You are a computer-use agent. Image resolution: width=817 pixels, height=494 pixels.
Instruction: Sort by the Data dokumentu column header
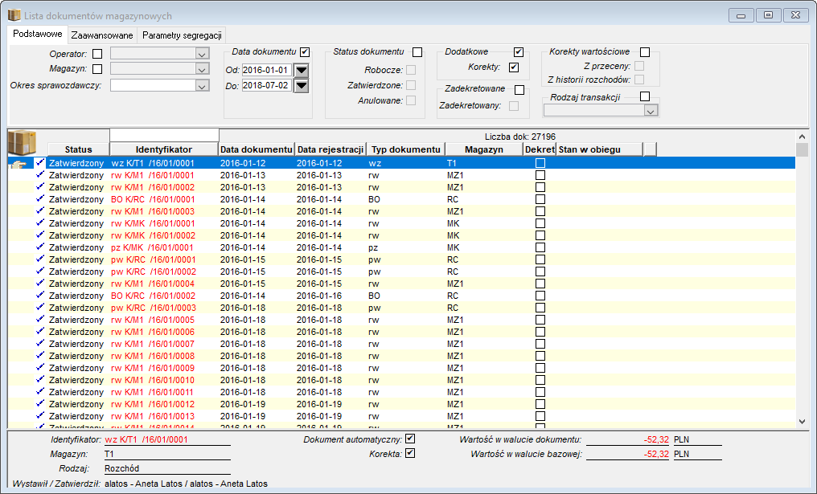click(257, 149)
